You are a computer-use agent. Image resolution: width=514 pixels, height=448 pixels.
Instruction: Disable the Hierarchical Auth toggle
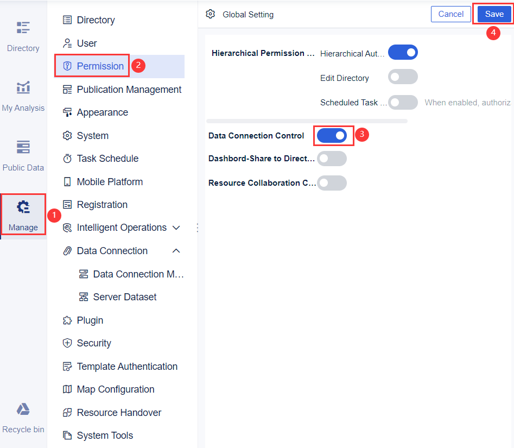[x=403, y=52]
